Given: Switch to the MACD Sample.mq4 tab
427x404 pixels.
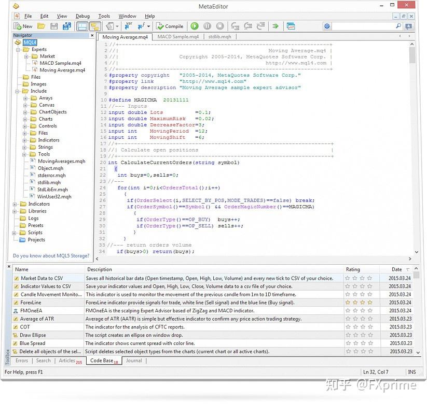Looking at the screenshot, I should coord(178,37).
